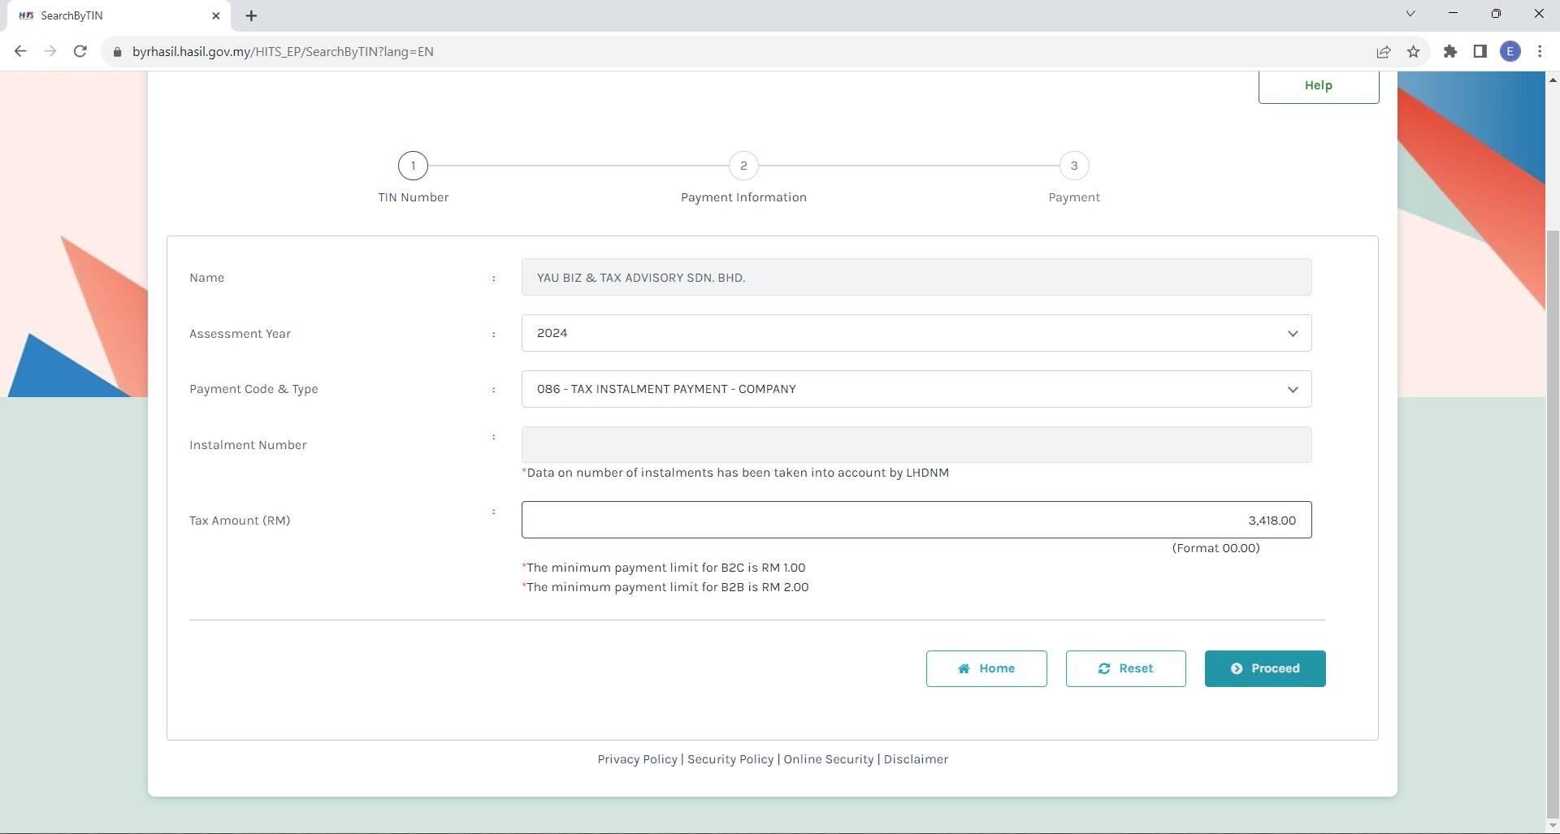Click the Instalment Number field
Screen dimensions: 1560x834
916,444
